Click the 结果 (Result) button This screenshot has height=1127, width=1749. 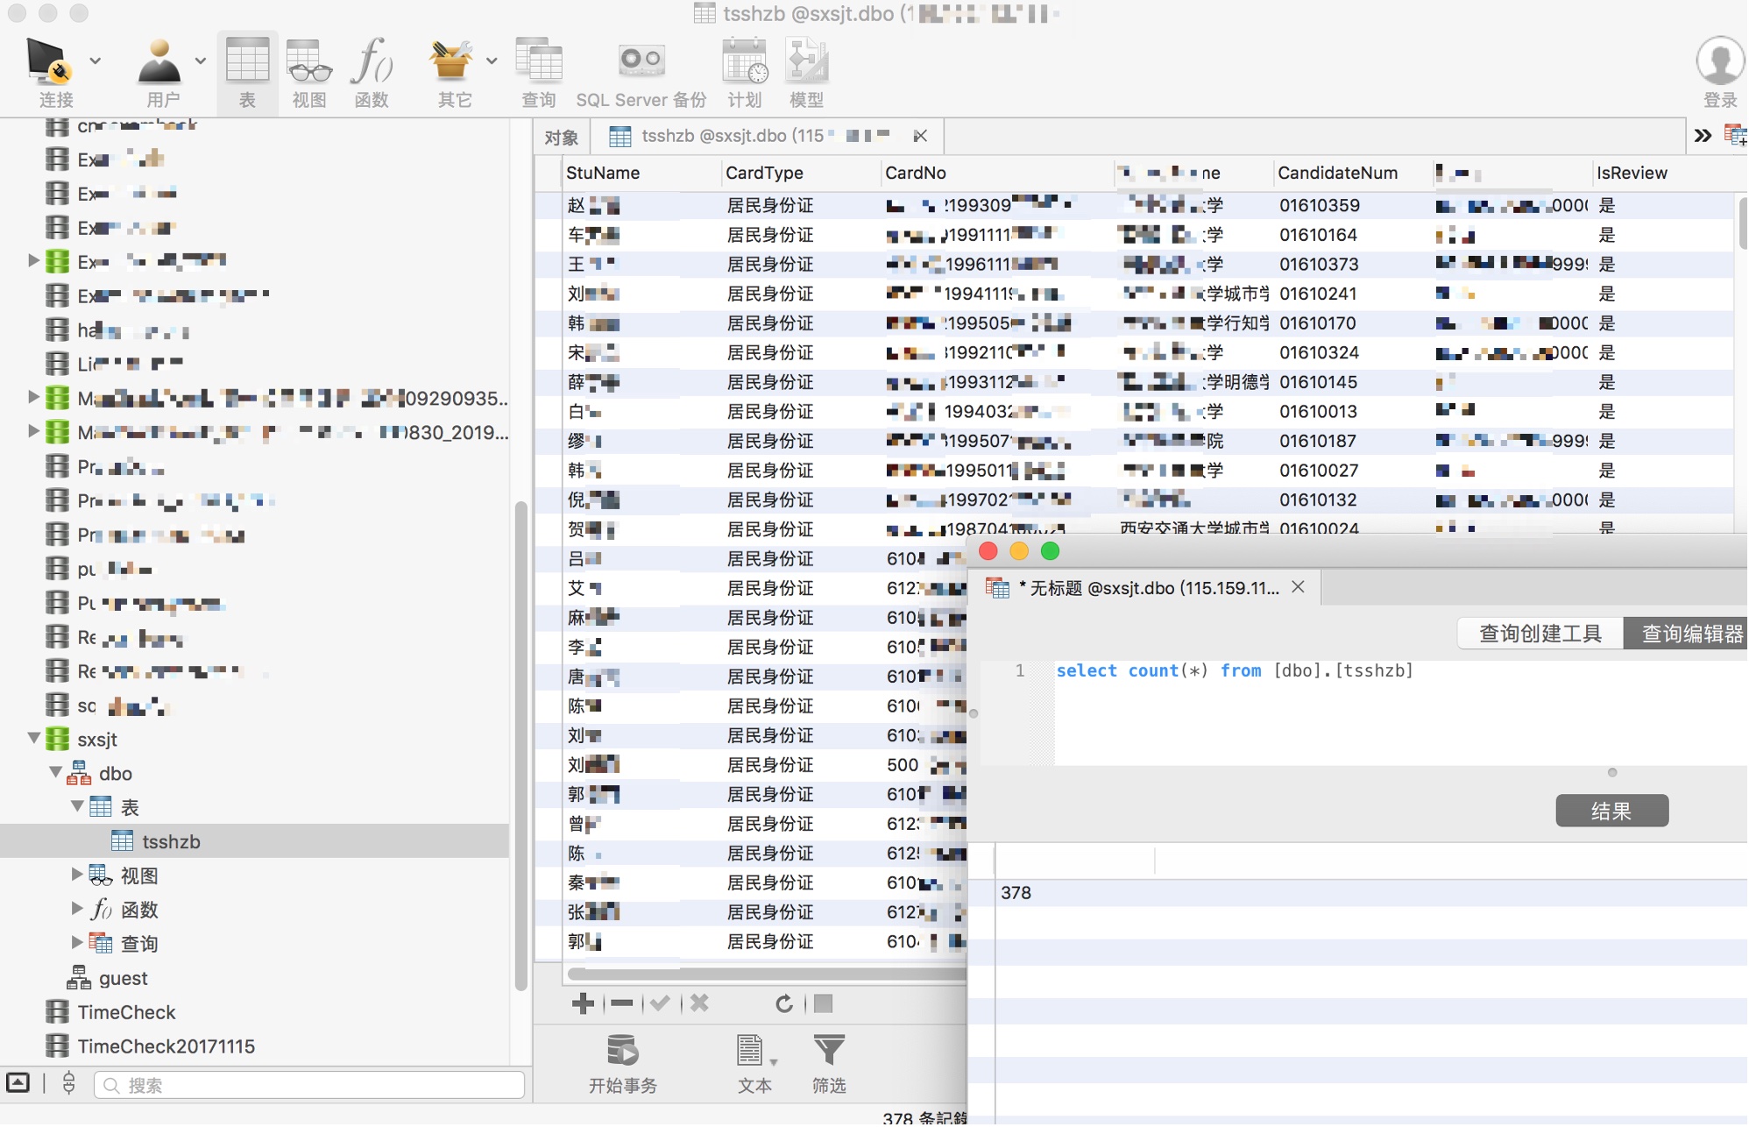1611,812
